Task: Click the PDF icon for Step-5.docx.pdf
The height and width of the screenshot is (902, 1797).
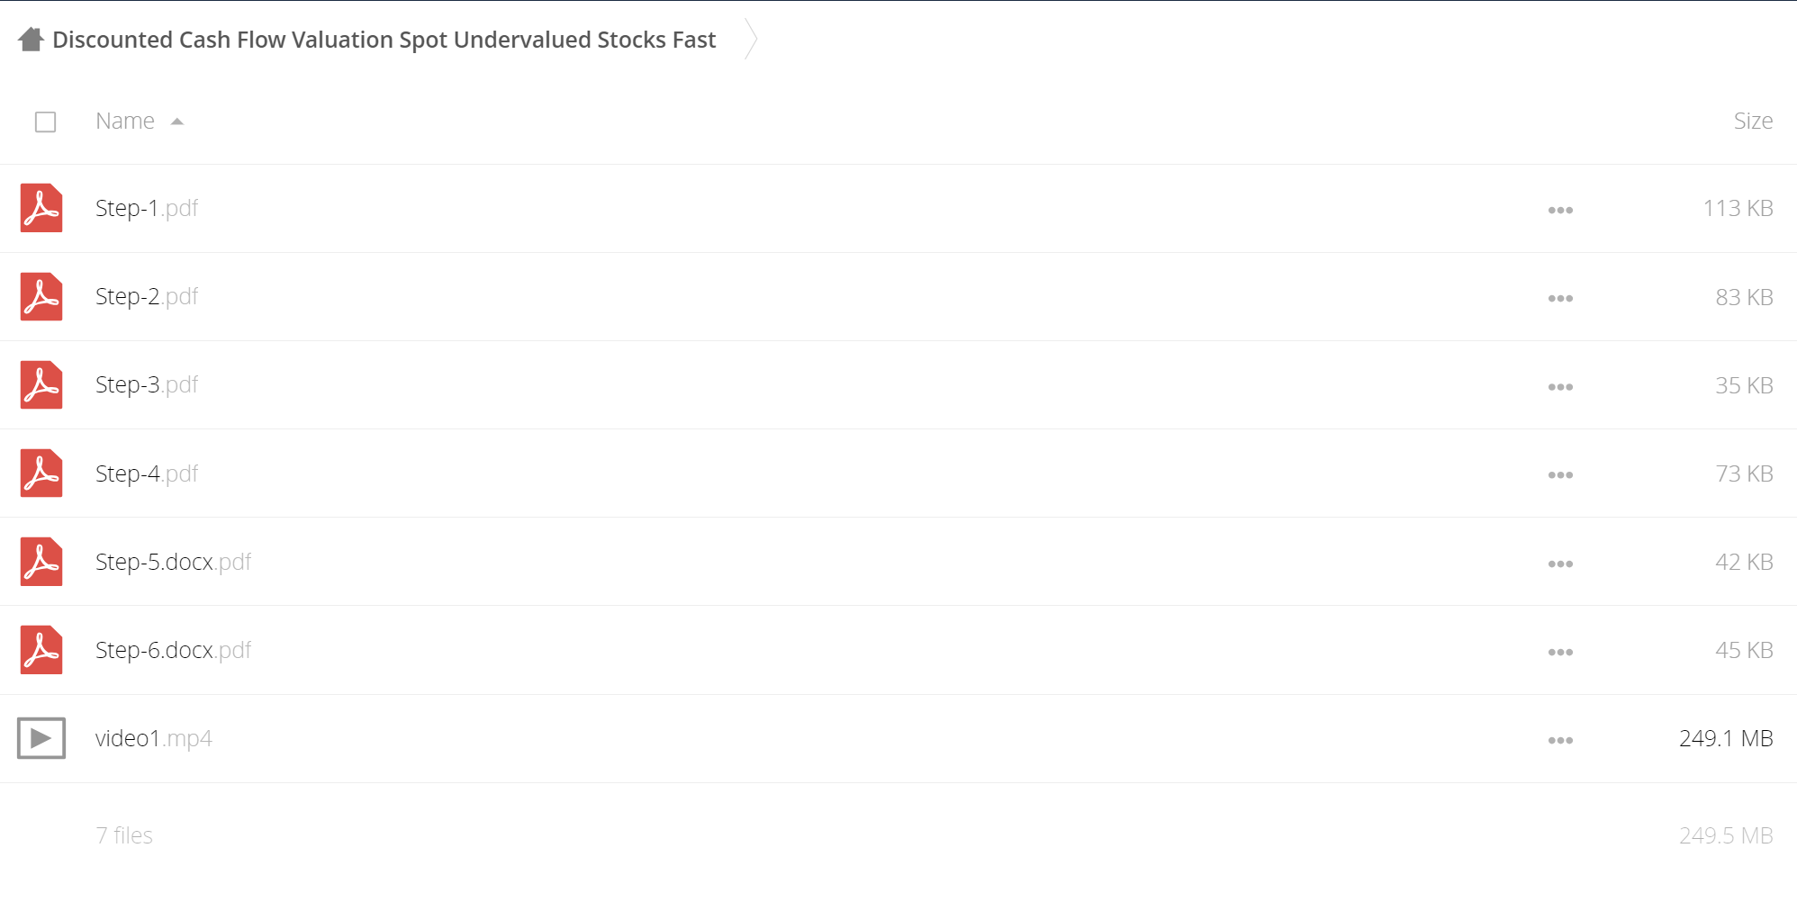Action: [41, 562]
